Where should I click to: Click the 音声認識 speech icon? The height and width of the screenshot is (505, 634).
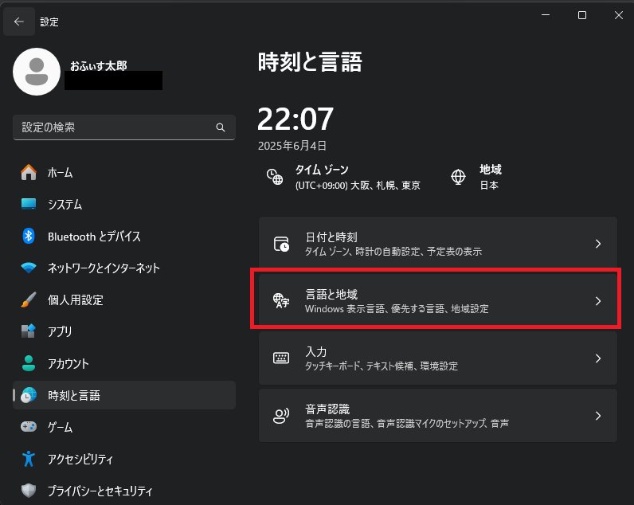point(281,416)
